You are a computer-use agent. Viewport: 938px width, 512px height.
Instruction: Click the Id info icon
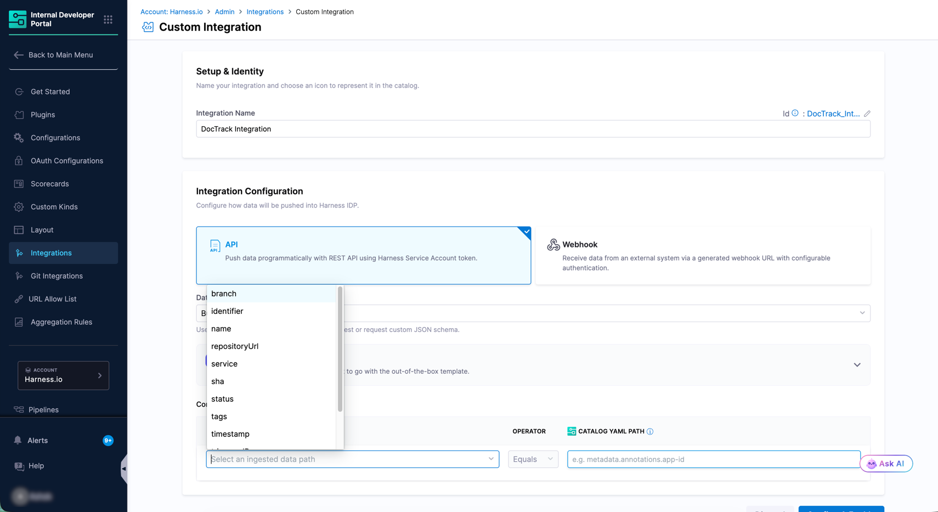pos(795,113)
